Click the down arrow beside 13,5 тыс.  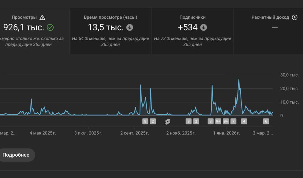(130, 28)
